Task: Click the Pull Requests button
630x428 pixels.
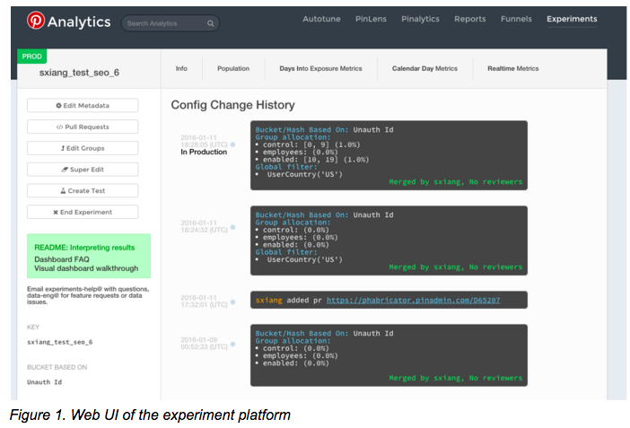Action: tap(83, 127)
